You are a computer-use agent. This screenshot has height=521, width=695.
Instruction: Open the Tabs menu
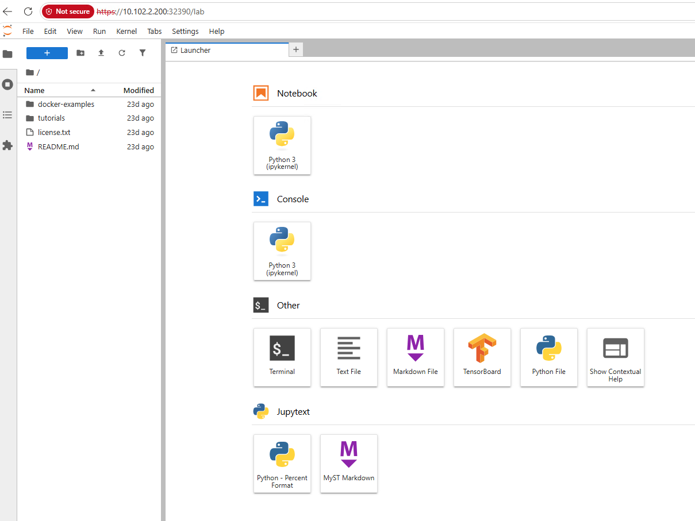(x=155, y=32)
